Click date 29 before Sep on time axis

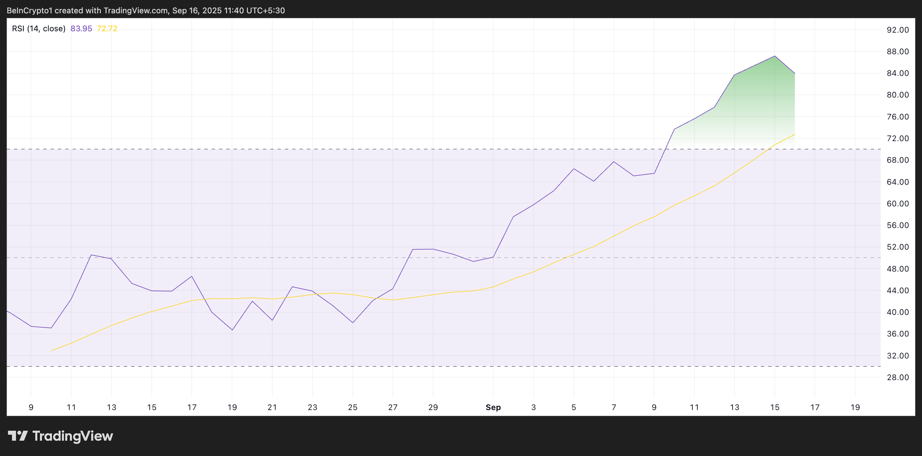(x=433, y=407)
